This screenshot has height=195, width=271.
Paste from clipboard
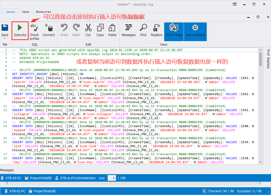click(112, 30)
